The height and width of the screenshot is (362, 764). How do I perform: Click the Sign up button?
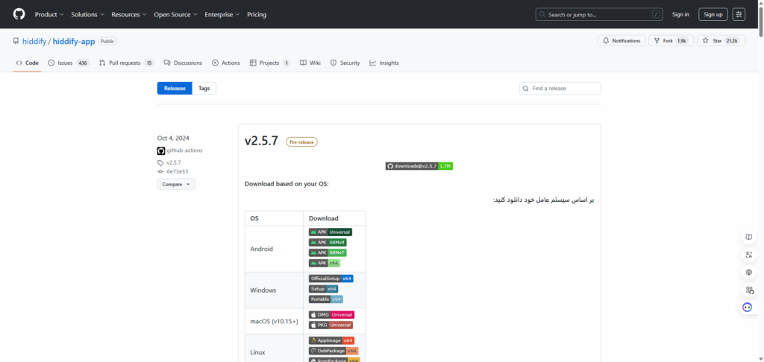click(713, 15)
